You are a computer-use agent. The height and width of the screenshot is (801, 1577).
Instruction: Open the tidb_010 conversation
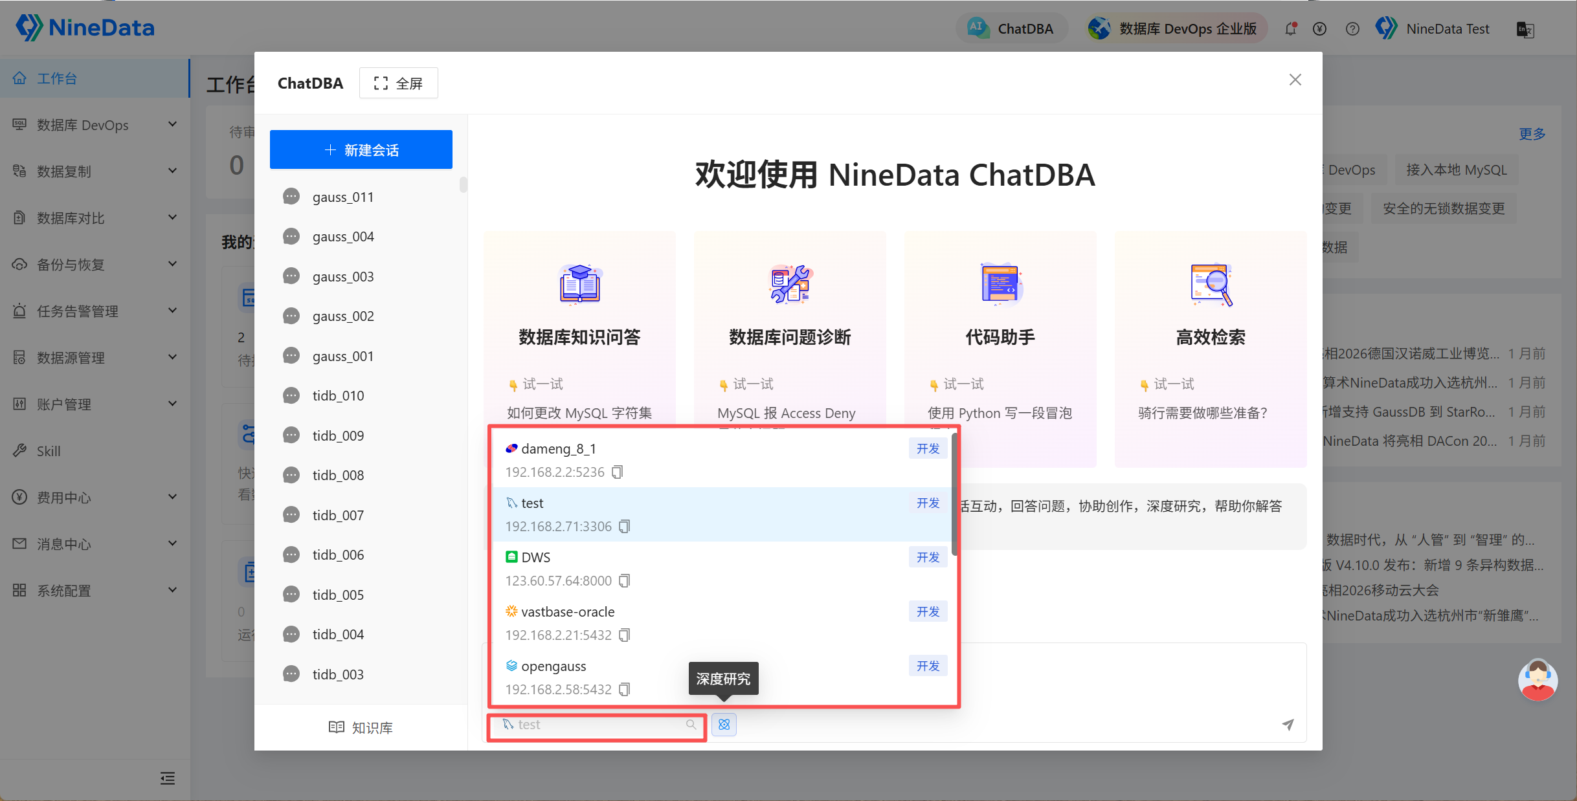click(x=361, y=395)
